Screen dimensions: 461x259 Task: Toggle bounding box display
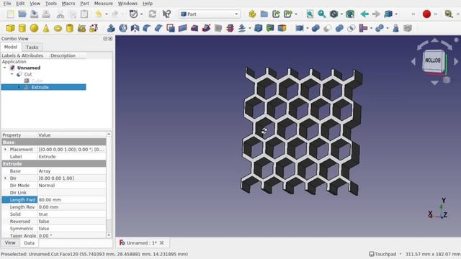350,14
